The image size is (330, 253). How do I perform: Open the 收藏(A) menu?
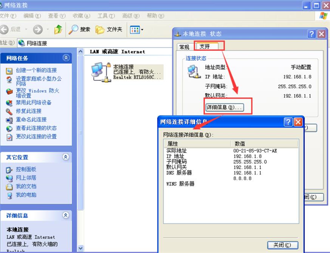(x=81, y=16)
